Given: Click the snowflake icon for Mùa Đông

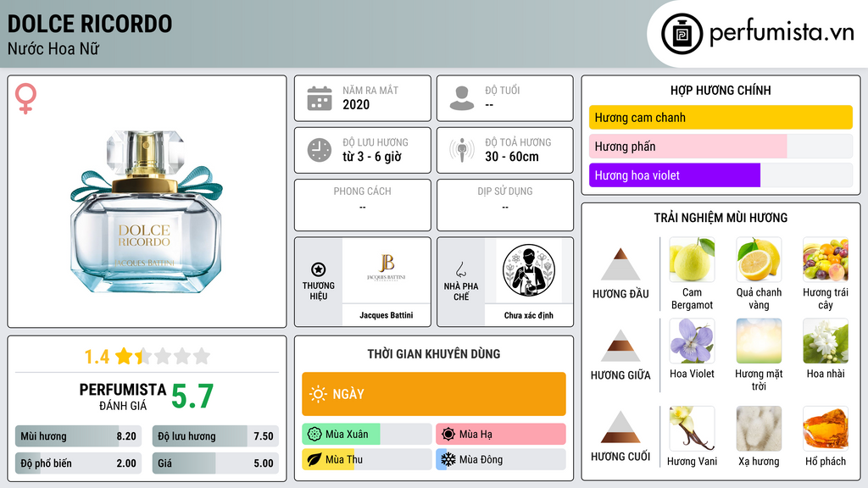Looking at the screenshot, I should click(448, 460).
